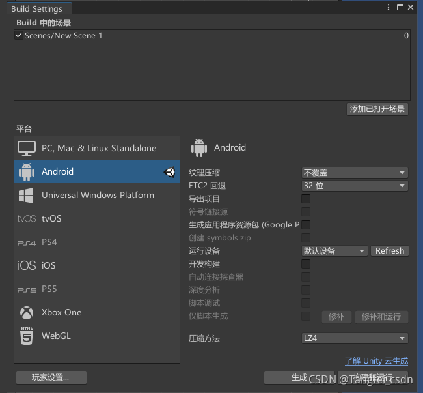
Task: Select Universal Windows Platform row
Action: (97, 195)
